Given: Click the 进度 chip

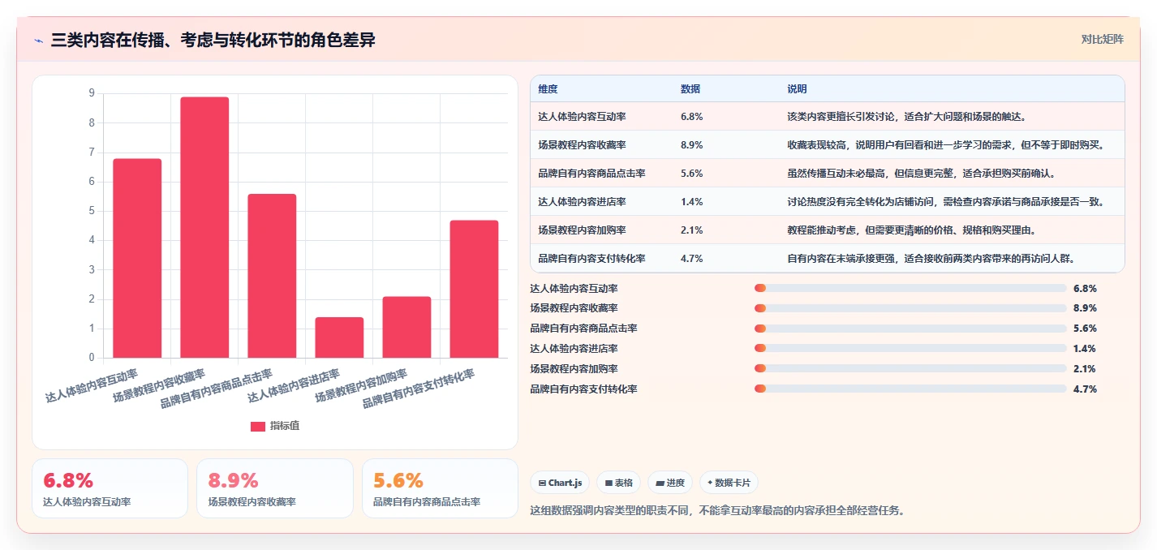Looking at the screenshot, I should [670, 483].
